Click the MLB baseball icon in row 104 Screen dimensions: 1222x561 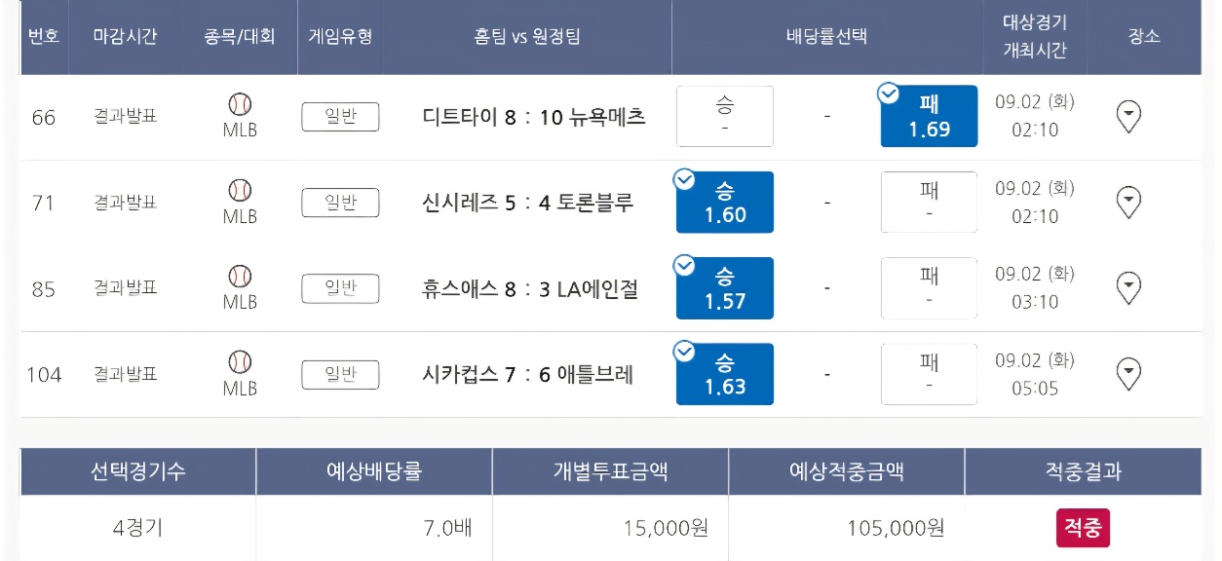[240, 361]
